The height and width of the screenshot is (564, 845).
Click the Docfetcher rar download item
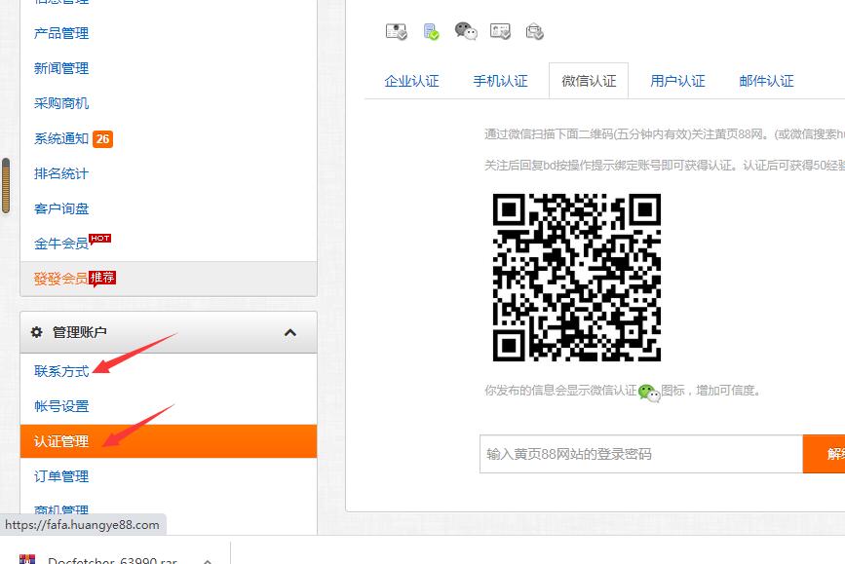[x=112, y=560]
